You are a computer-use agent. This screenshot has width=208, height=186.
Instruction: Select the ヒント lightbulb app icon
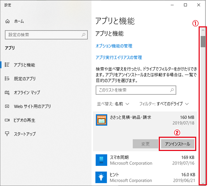point(102,177)
